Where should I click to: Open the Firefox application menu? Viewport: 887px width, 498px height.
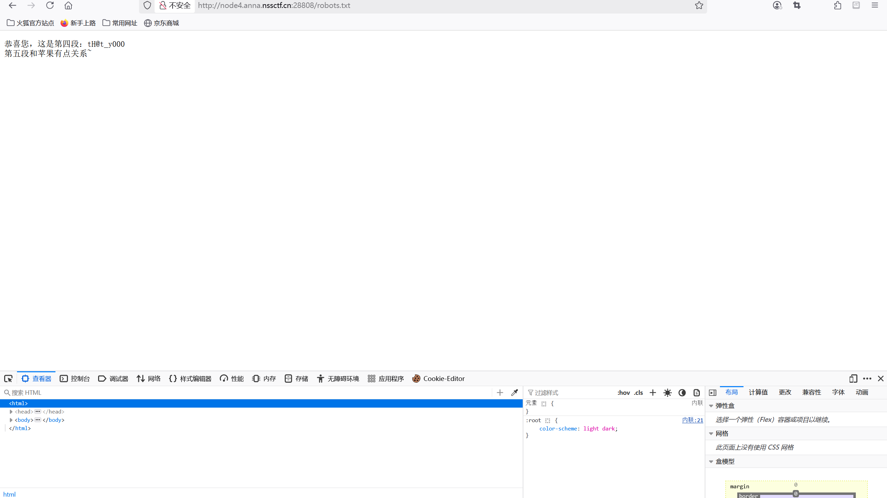tap(875, 6)
